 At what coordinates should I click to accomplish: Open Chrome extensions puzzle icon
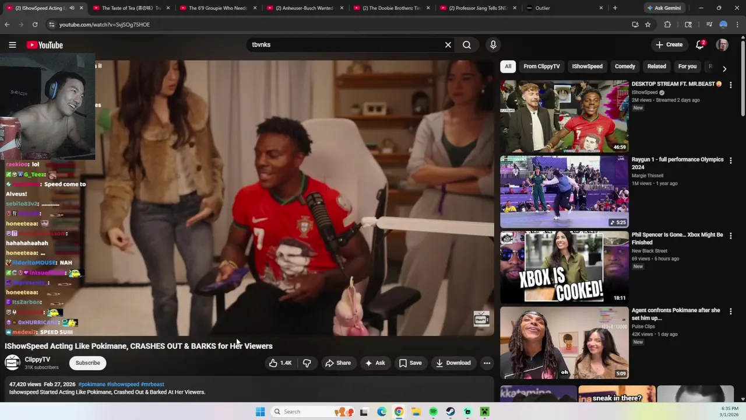point(668,24)
